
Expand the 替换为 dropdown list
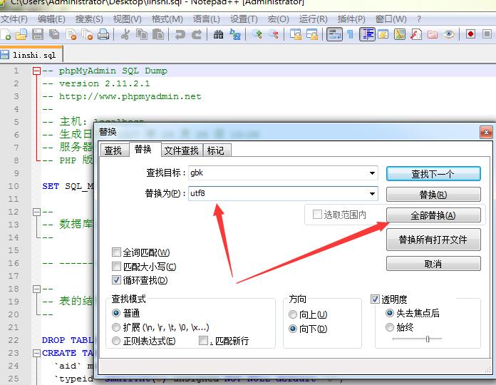click(372, 194)
